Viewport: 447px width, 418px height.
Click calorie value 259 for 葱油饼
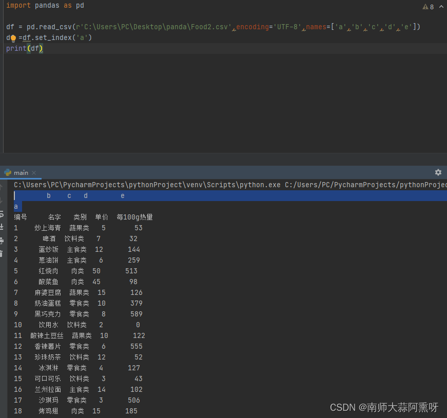(134, 261)
